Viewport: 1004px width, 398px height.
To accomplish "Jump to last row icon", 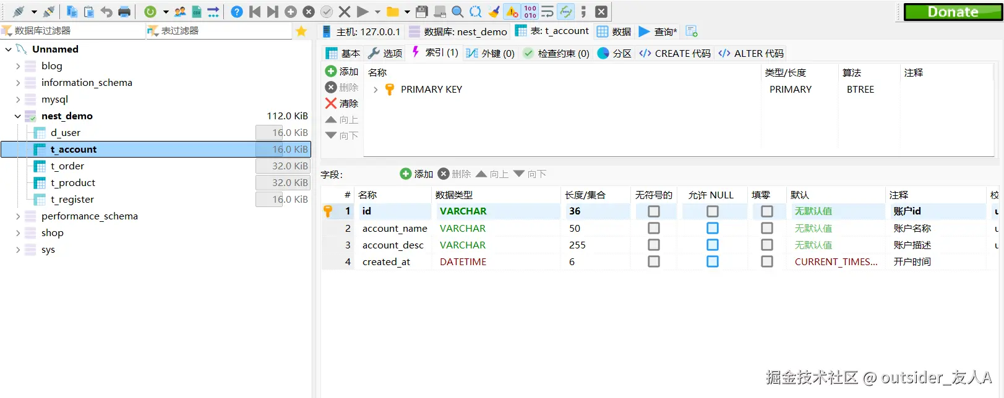I will click(272, 12).
